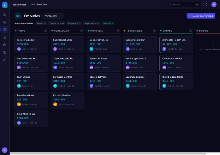
Task: Open JP user avatar in top bar
Action: pyautogui.click(x=214, y=4)
